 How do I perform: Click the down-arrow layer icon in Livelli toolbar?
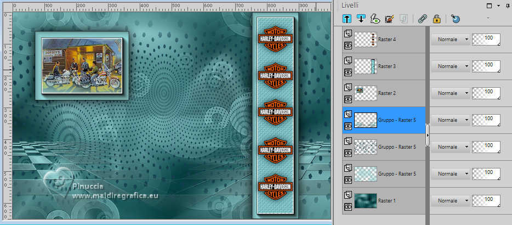(361, 19)
